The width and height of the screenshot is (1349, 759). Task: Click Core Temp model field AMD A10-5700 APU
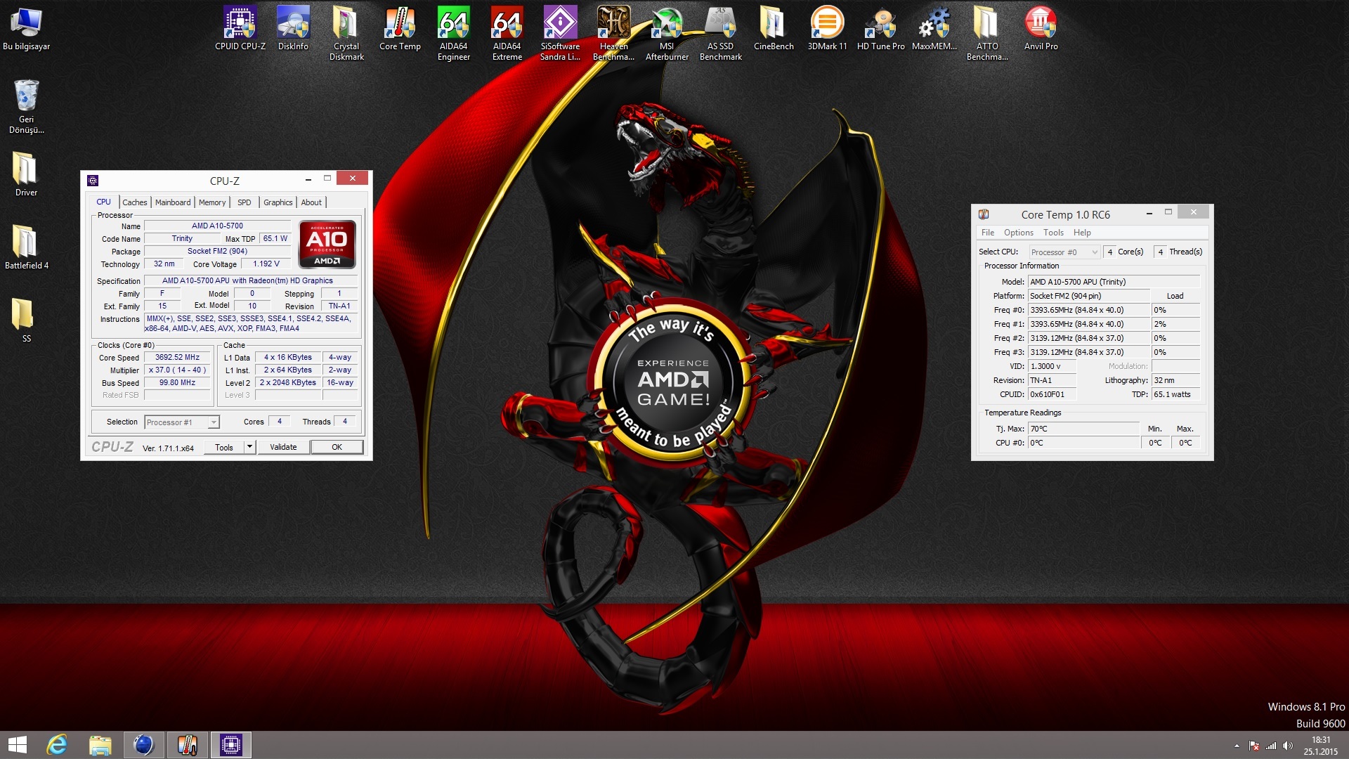(x=1114, y=282)
